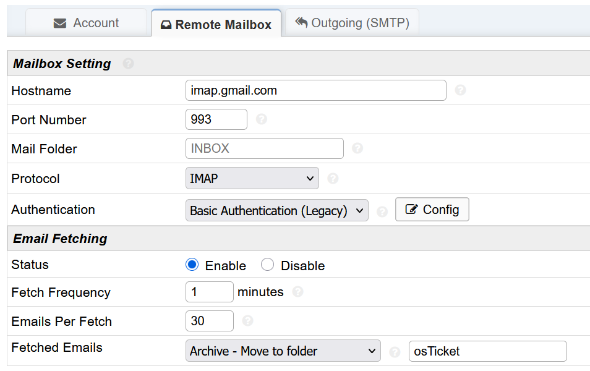Select the Disable status radio button
Screen dimensions: 590x371
[267, 265]
